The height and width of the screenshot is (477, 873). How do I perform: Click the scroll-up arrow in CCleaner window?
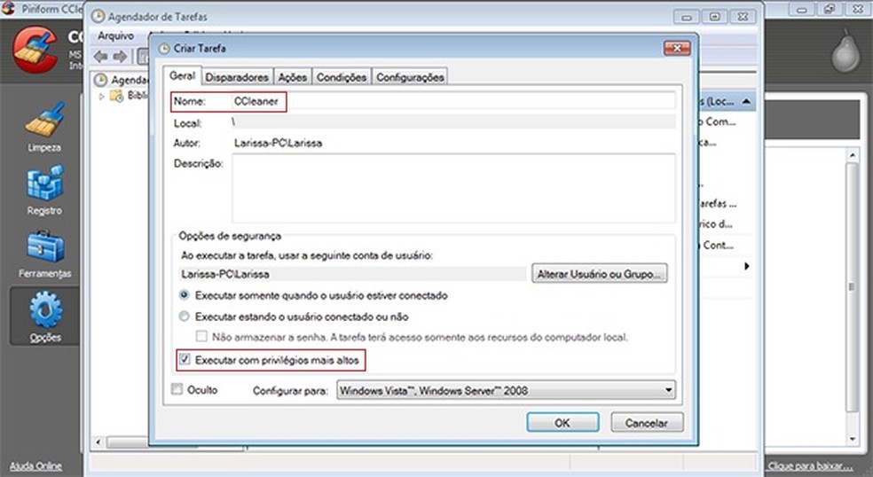[x=853, y=155]
